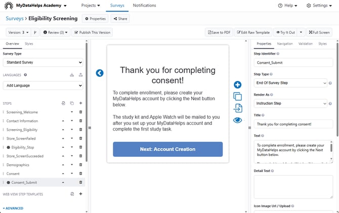The height and width of the screenshot is (213, 339).
Task: Click the add web view template plus icon
Action: click(x=80, y=194)
